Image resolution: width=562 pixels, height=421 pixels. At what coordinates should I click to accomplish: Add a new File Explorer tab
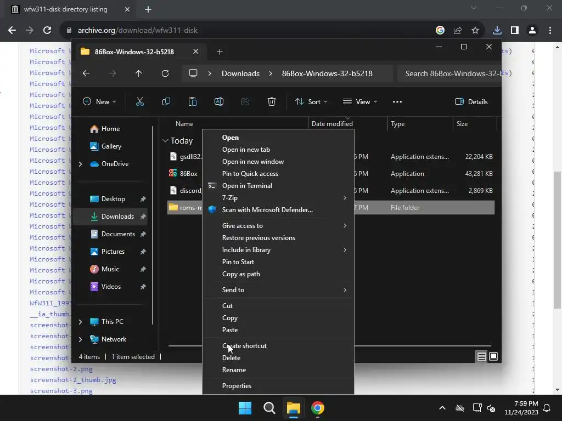220,52
